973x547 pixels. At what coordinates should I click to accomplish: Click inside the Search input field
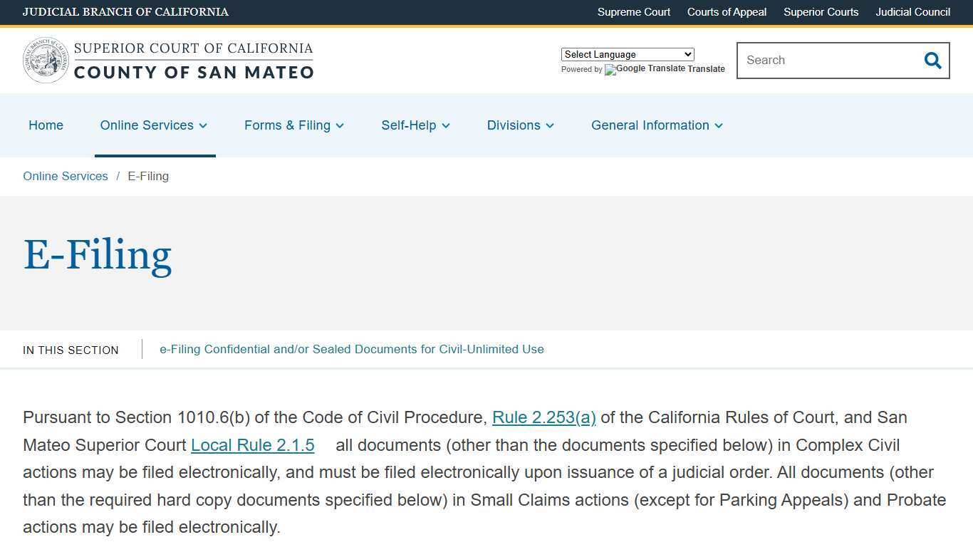click(x=819, y=61)
